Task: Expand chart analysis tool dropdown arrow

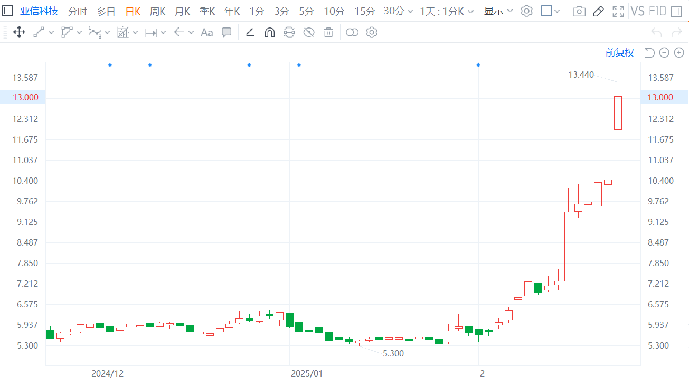Action: point(135,33)
